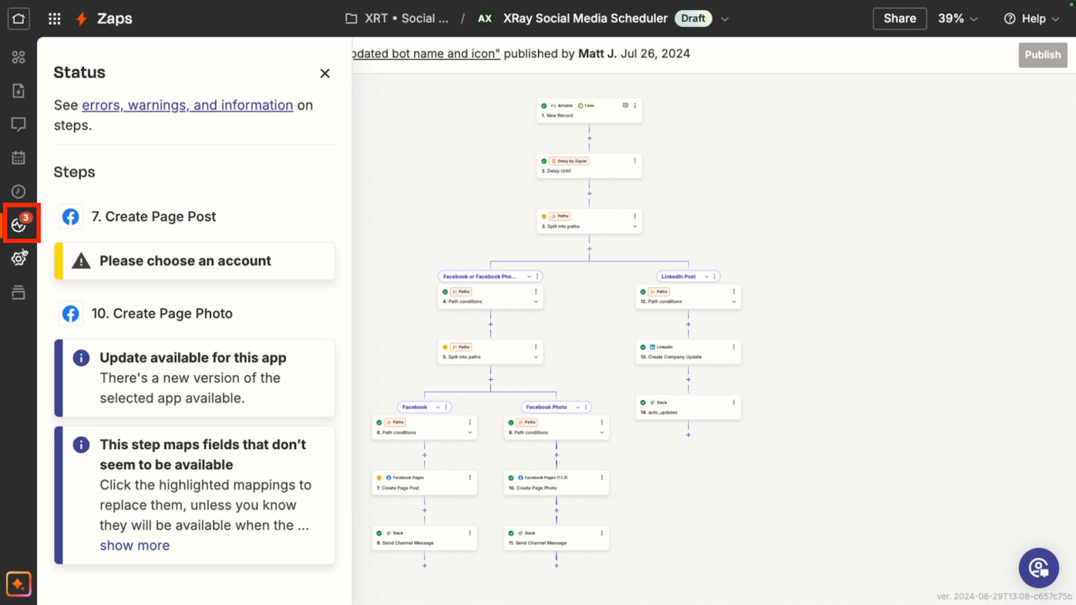Image resolution: width=1076 pixels, height=605 pixels.
Task: Select the 14. auto_updates step card
Action: 688,407
